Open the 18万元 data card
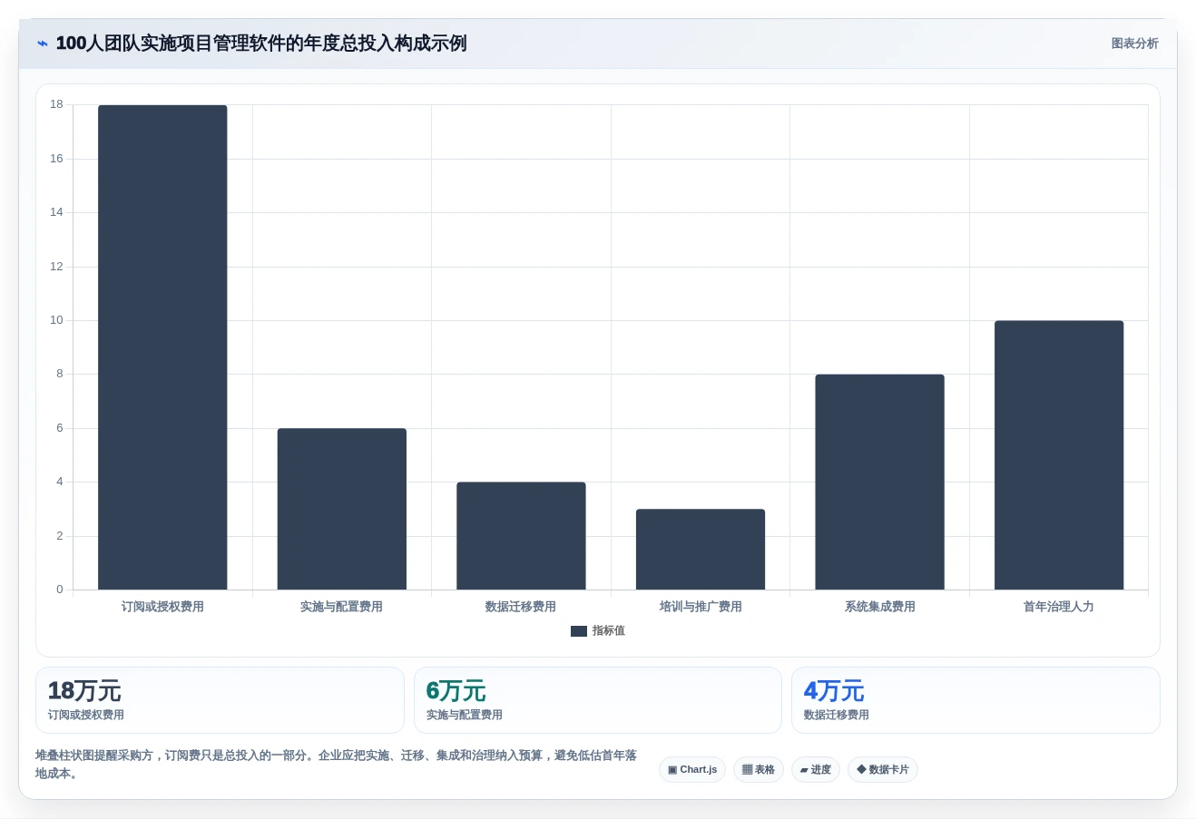Viewport: 1196px width, 819px height. point(220,700)
